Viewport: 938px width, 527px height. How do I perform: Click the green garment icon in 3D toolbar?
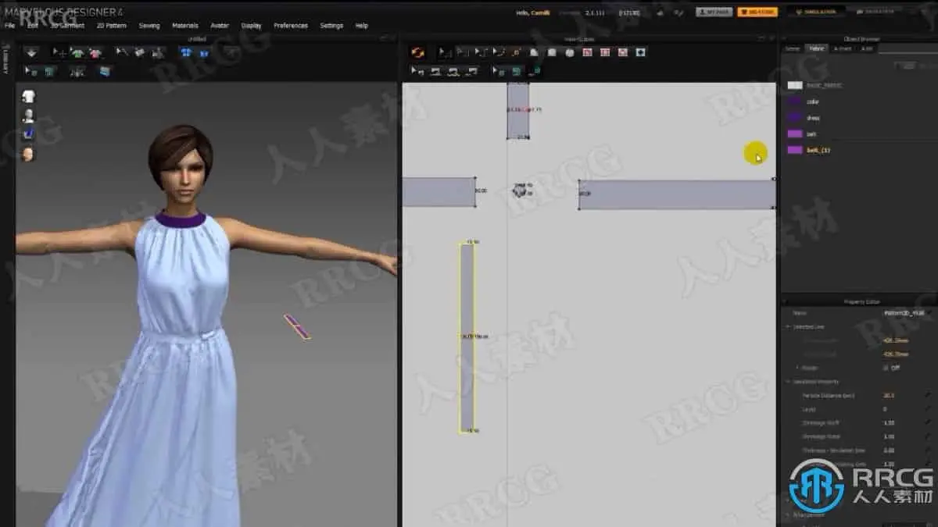pyautogui.click(x=77, y=52)
